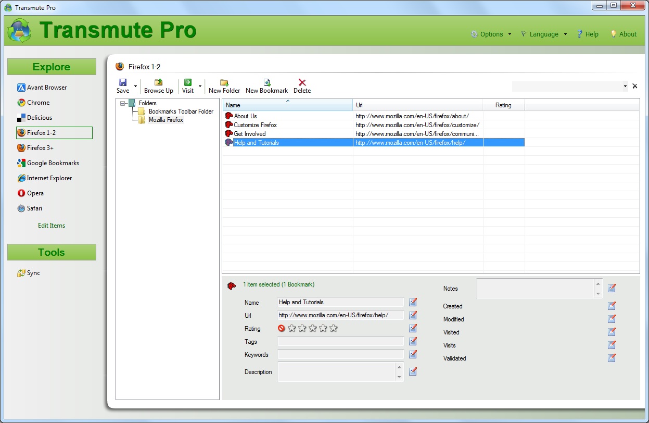Open the Save dropdown arrow

click(x=135, y=86)
